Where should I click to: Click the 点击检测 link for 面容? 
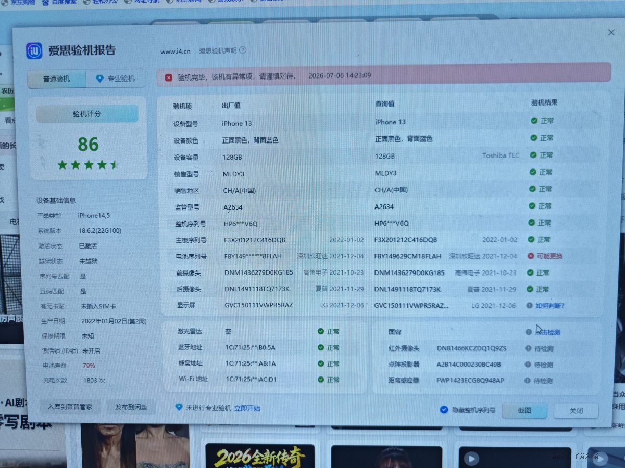pyautogui.click(x=547, y=332)
